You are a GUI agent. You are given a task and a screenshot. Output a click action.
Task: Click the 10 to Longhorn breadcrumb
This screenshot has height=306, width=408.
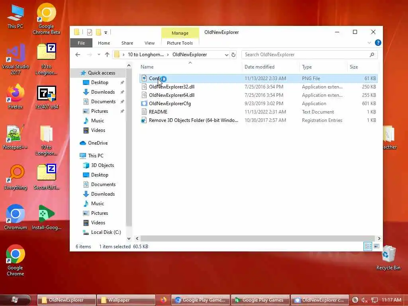pyautogui.click(x=146, y=55)
